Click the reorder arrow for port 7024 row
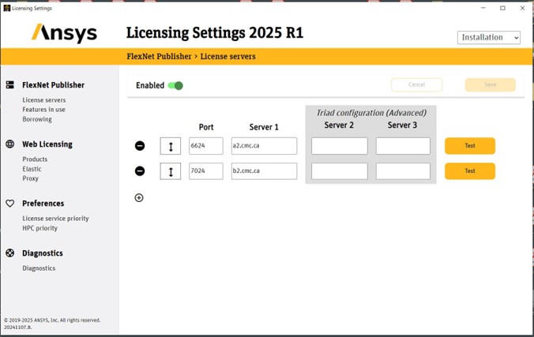Screen dimensions: 534x337 coord(171,171)
